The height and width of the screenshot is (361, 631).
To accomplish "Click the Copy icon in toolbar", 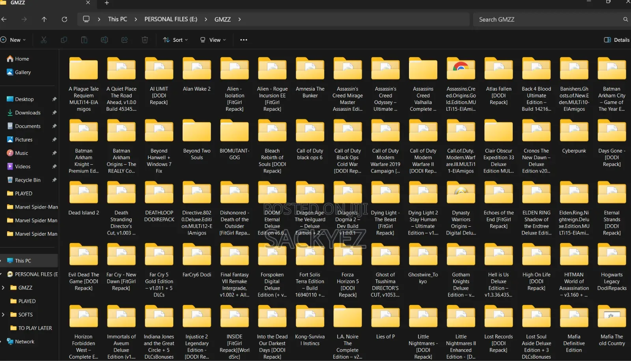I will pos(64,40).
